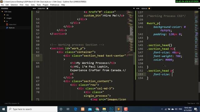
Task: Click Tab Size 4 in status bar
Action: [x=191, y=103]
